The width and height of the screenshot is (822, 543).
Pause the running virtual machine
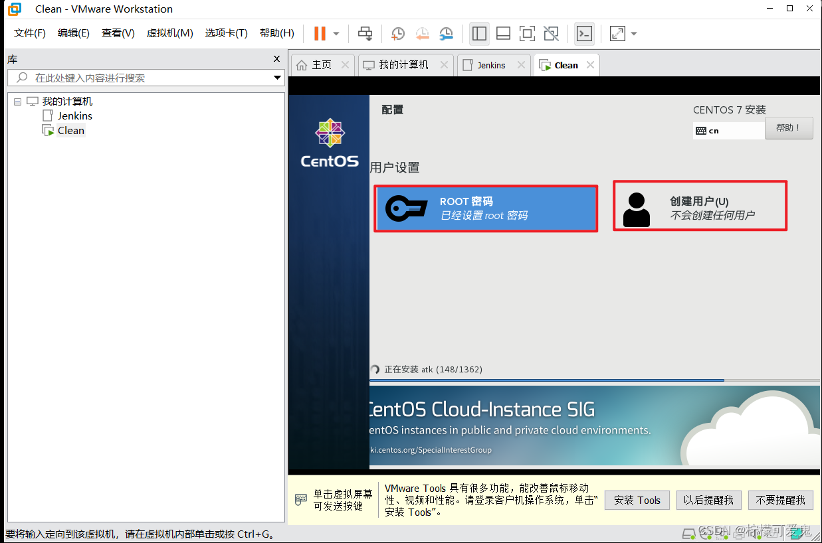pyautogui.click(x=320, y=33)
